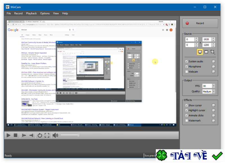The width and height of the screenshot is (225, 163).
Task: Click the source height field 1200
Action: pyautogui.click(x=207, y=45)
